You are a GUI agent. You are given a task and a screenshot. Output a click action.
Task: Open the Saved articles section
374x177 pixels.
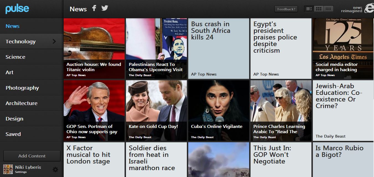pos(32,134)
